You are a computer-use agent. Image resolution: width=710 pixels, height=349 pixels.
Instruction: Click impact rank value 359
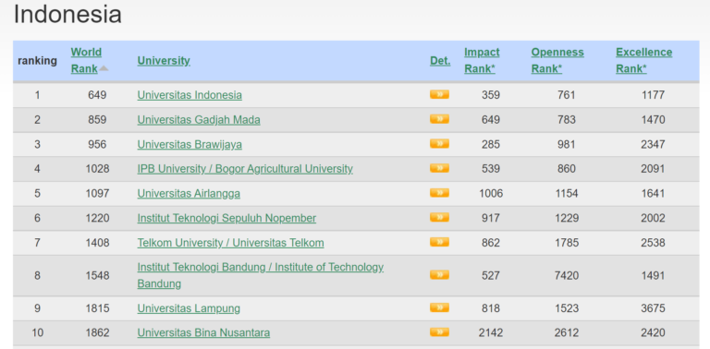[491, 95]
